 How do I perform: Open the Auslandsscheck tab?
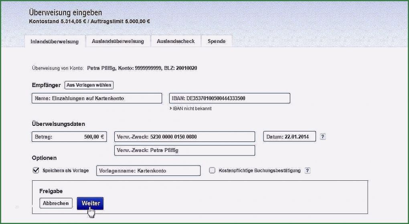click(176, 41)
